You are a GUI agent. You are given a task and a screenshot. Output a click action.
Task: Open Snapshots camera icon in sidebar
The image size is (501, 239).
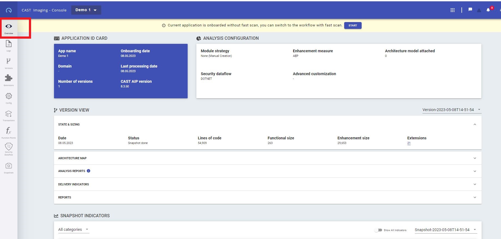[x=9, y=166]
